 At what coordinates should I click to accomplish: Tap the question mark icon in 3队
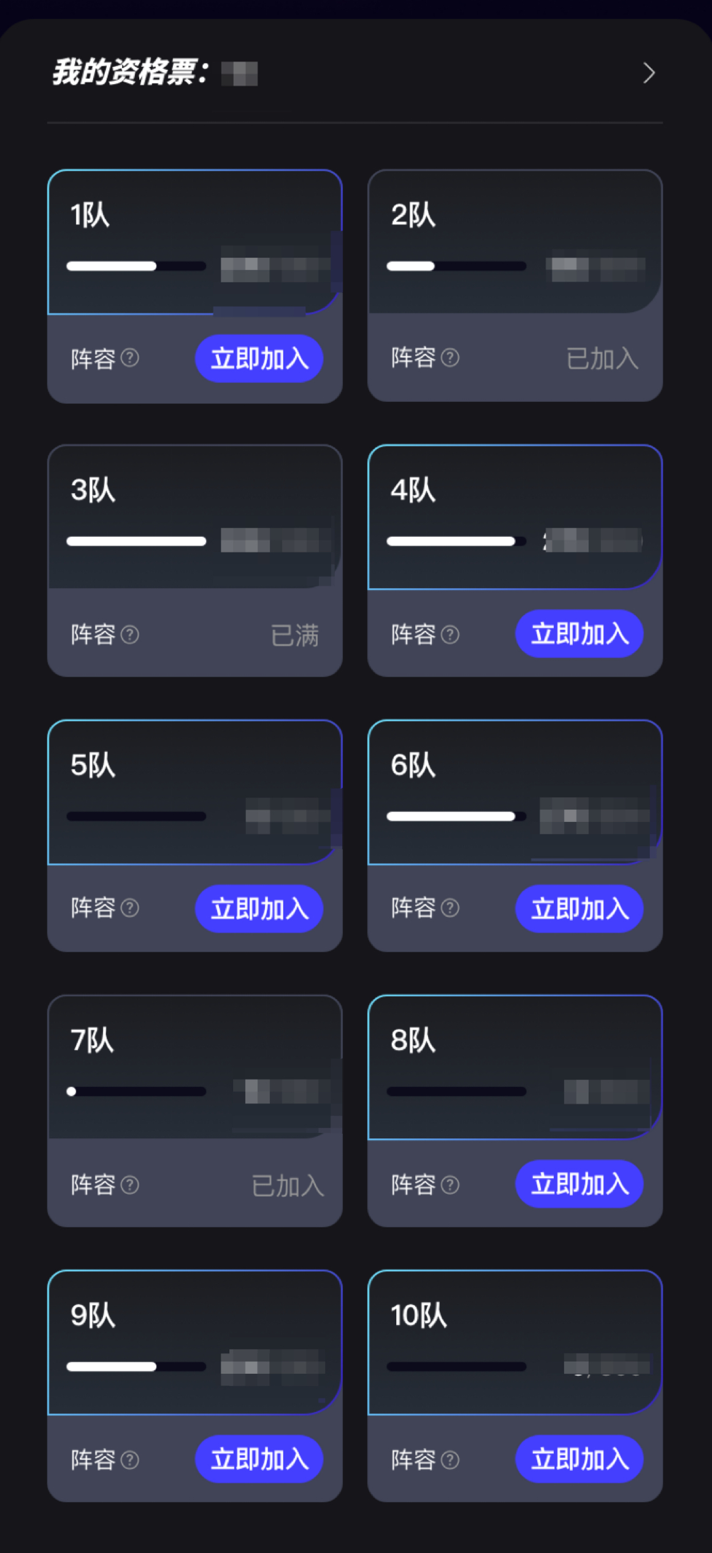click(130, 634)
